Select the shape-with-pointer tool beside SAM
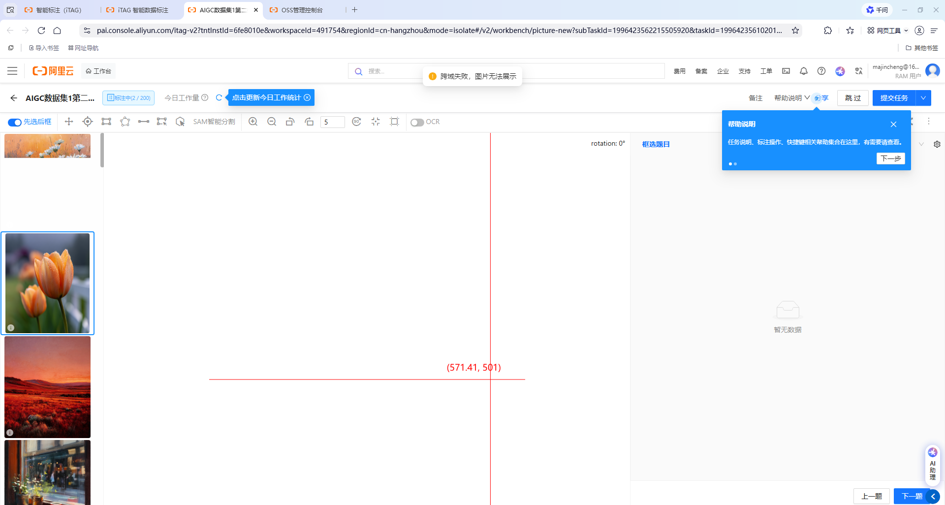This screenshot has height=505, width=945. tap(180, 122)
